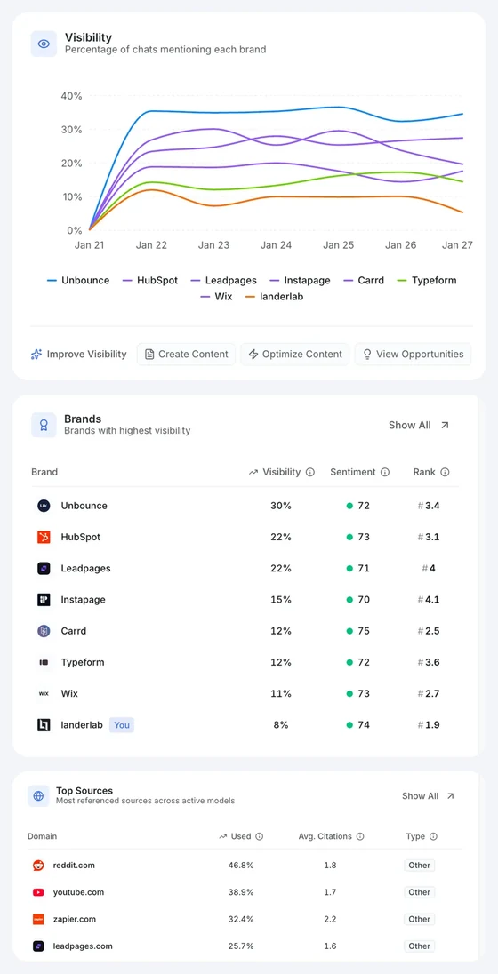The image size is (498, 974).
Task: Toggle landerlab series in chart legend
Action: [x=274, y=297]
